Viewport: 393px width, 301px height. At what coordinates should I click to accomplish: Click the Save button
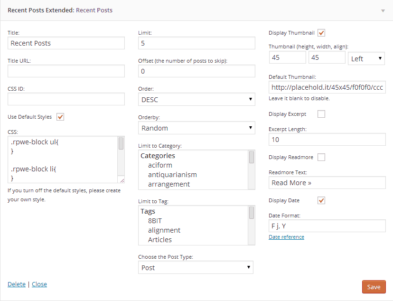[x=374, y=287]
